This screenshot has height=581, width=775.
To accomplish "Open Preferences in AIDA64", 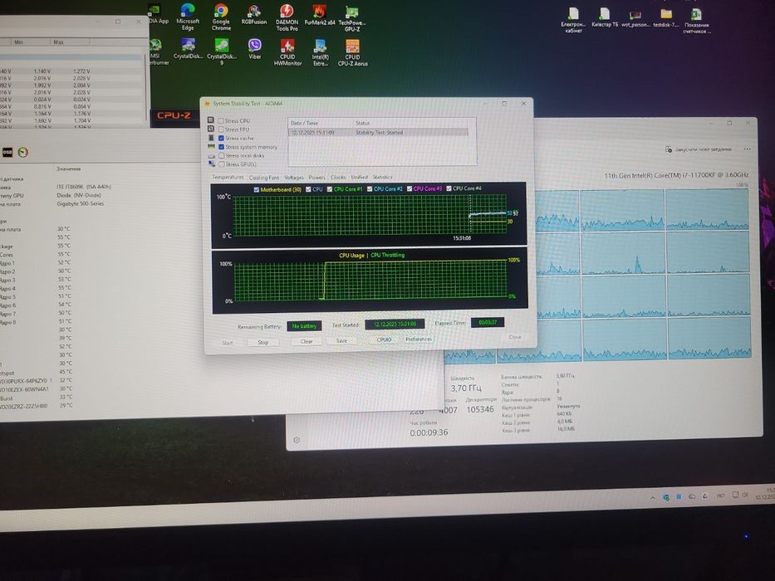I will (419, 339).
